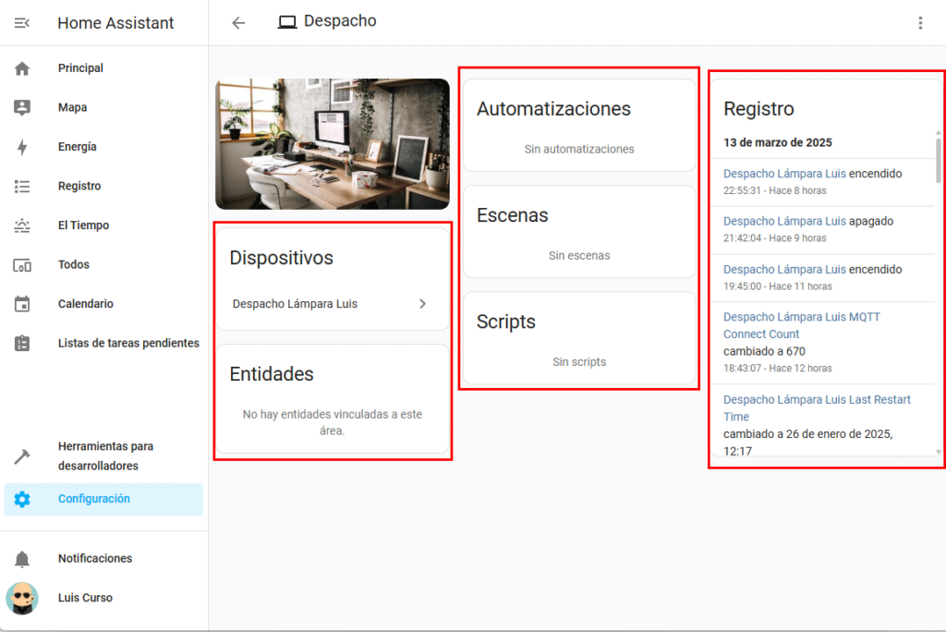
Task: Click the back arrow in the header
Action: point(238,23)
